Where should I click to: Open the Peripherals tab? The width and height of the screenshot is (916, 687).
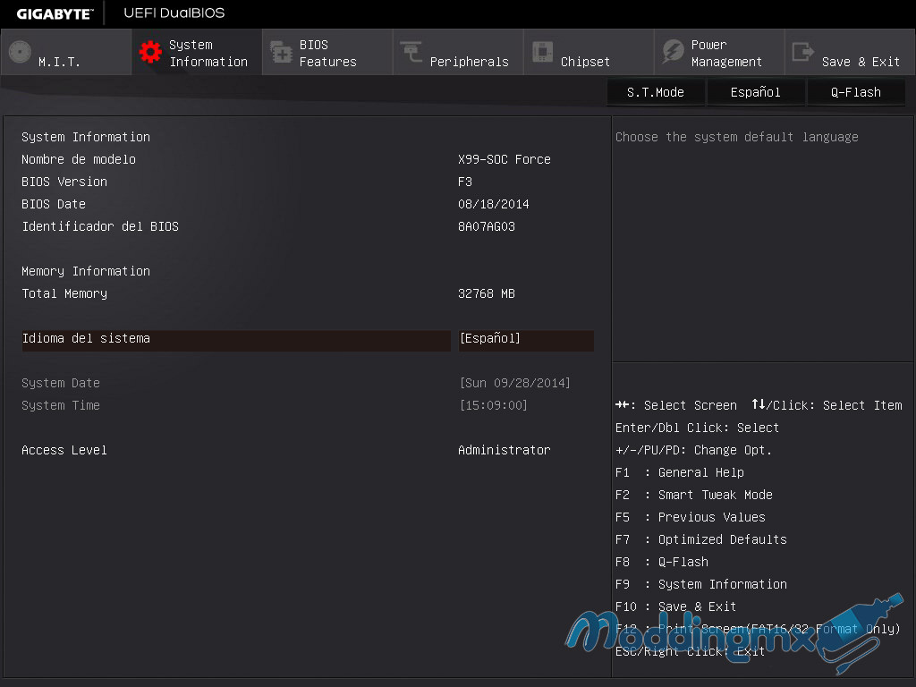click(458, 52)
